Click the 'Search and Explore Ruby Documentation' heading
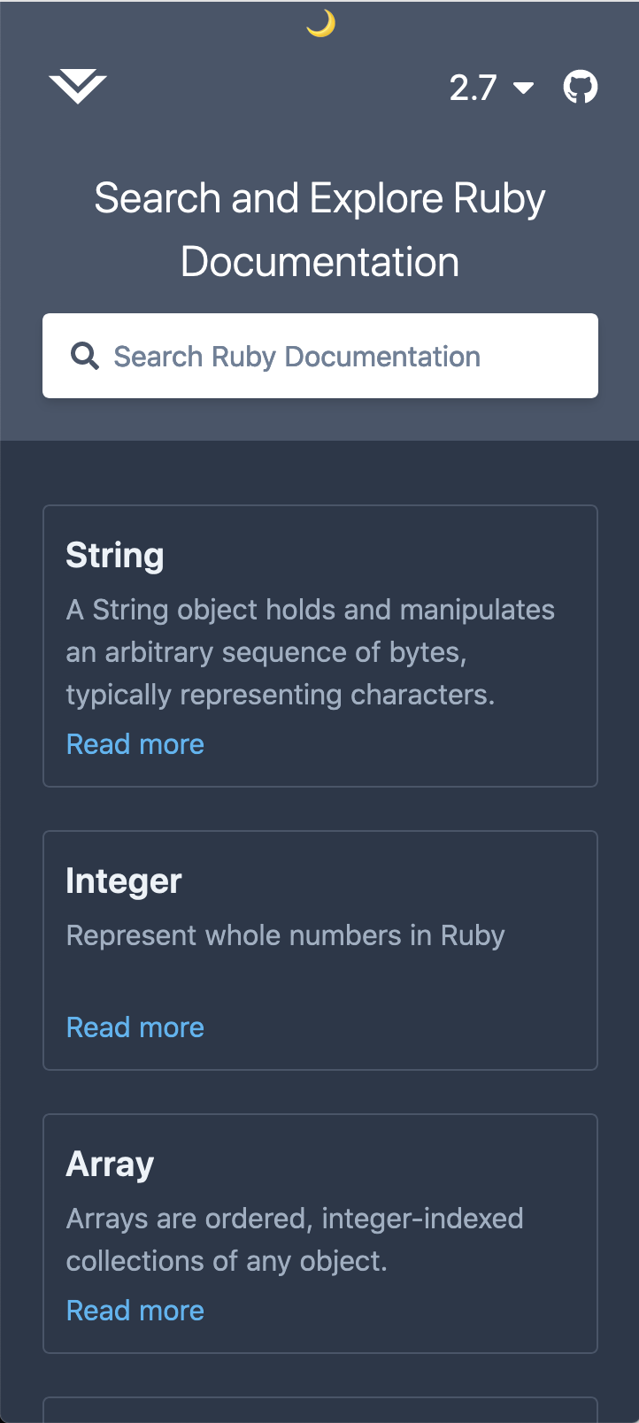The height and width of the screenshot is (1423, 639). pos(320,230)
